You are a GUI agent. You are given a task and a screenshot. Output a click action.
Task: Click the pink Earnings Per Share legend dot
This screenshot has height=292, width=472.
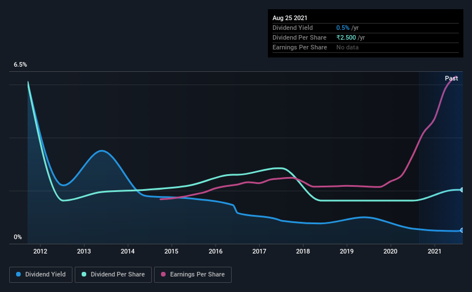[x=163, y=274]
